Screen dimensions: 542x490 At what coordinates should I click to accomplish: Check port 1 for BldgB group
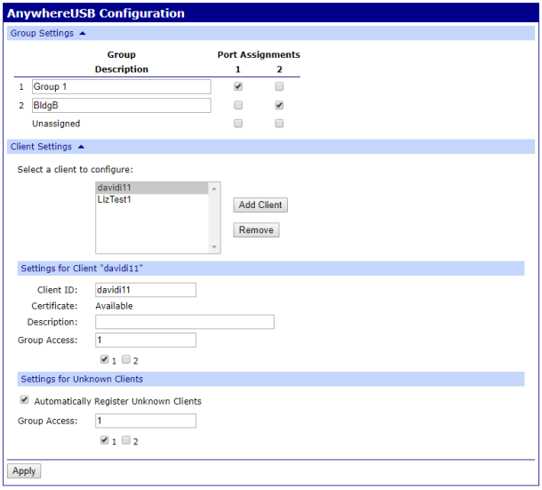238,105
